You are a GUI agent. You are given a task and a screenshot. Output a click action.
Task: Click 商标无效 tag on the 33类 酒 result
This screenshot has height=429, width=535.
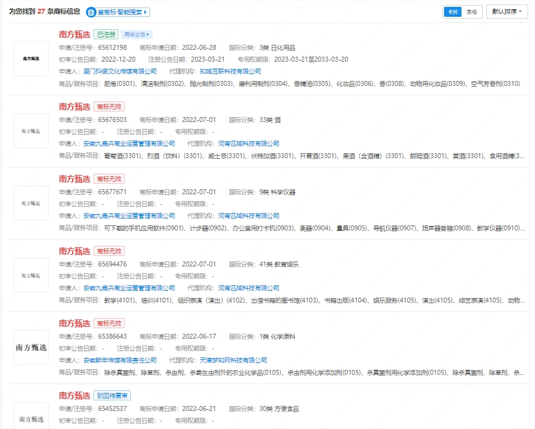[x=109, y=106]
